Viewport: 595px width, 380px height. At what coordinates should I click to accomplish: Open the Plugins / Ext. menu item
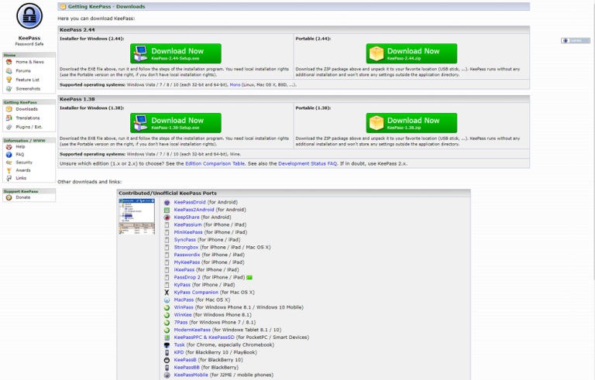29,127
